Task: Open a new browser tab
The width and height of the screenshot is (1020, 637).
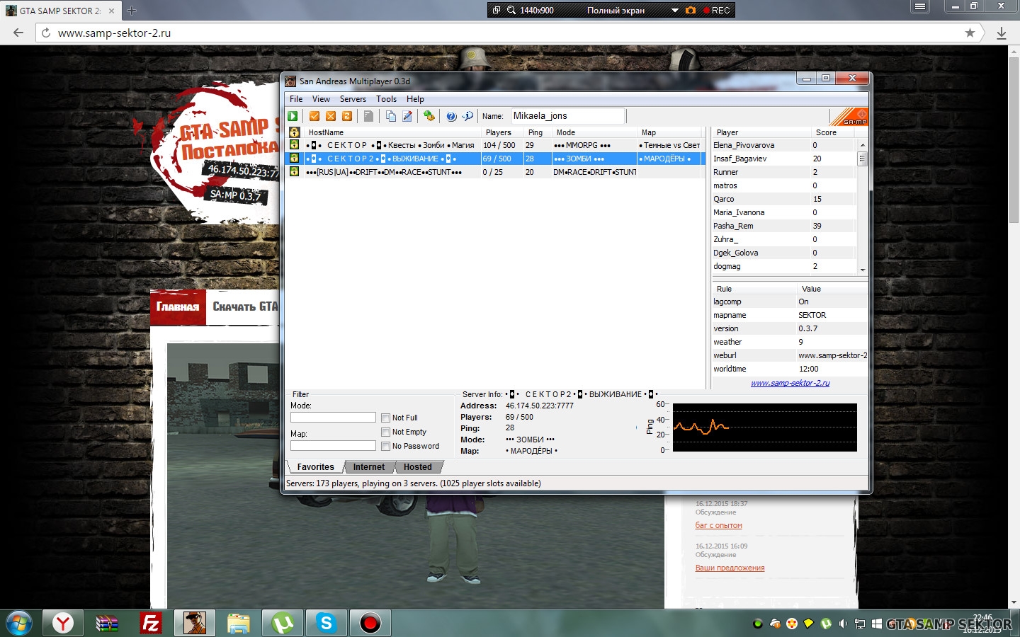Action: (x=132, y=11)
